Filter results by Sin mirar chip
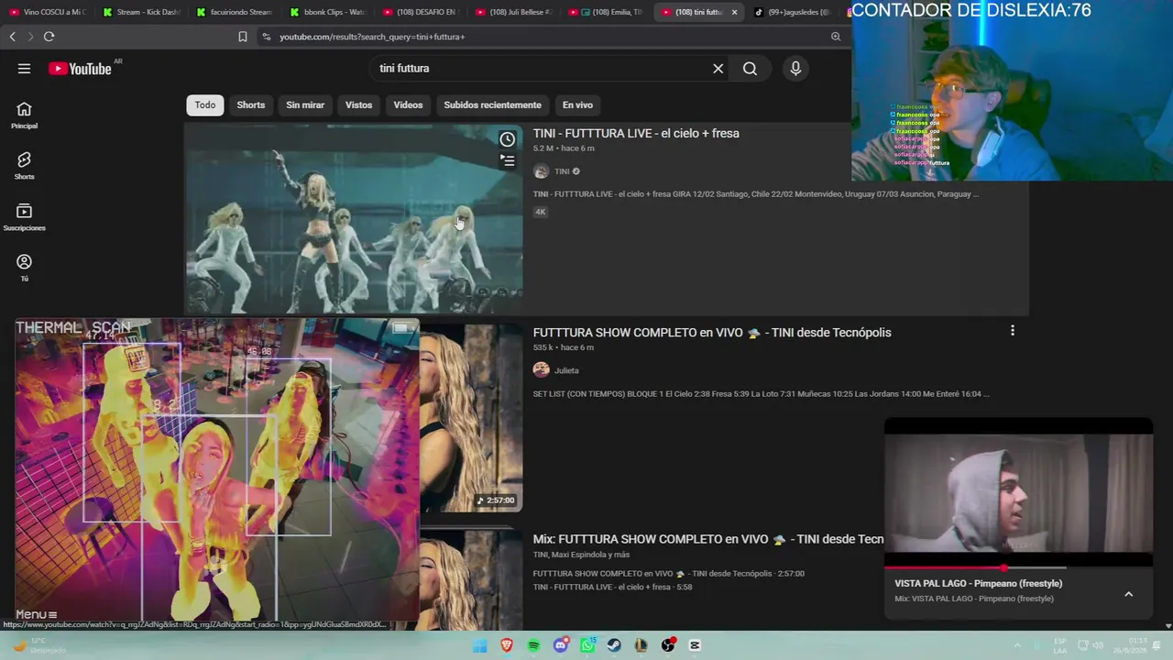 [x=305, y=104]
